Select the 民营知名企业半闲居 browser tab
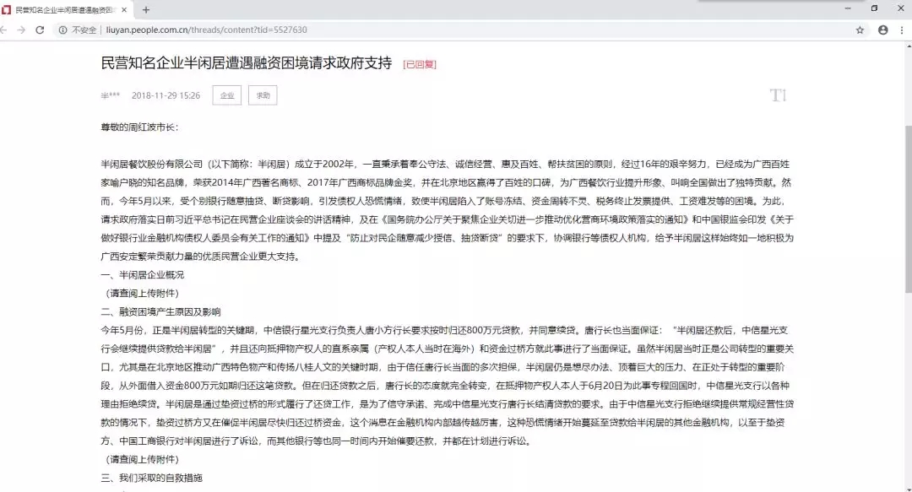 click(66, 10)
